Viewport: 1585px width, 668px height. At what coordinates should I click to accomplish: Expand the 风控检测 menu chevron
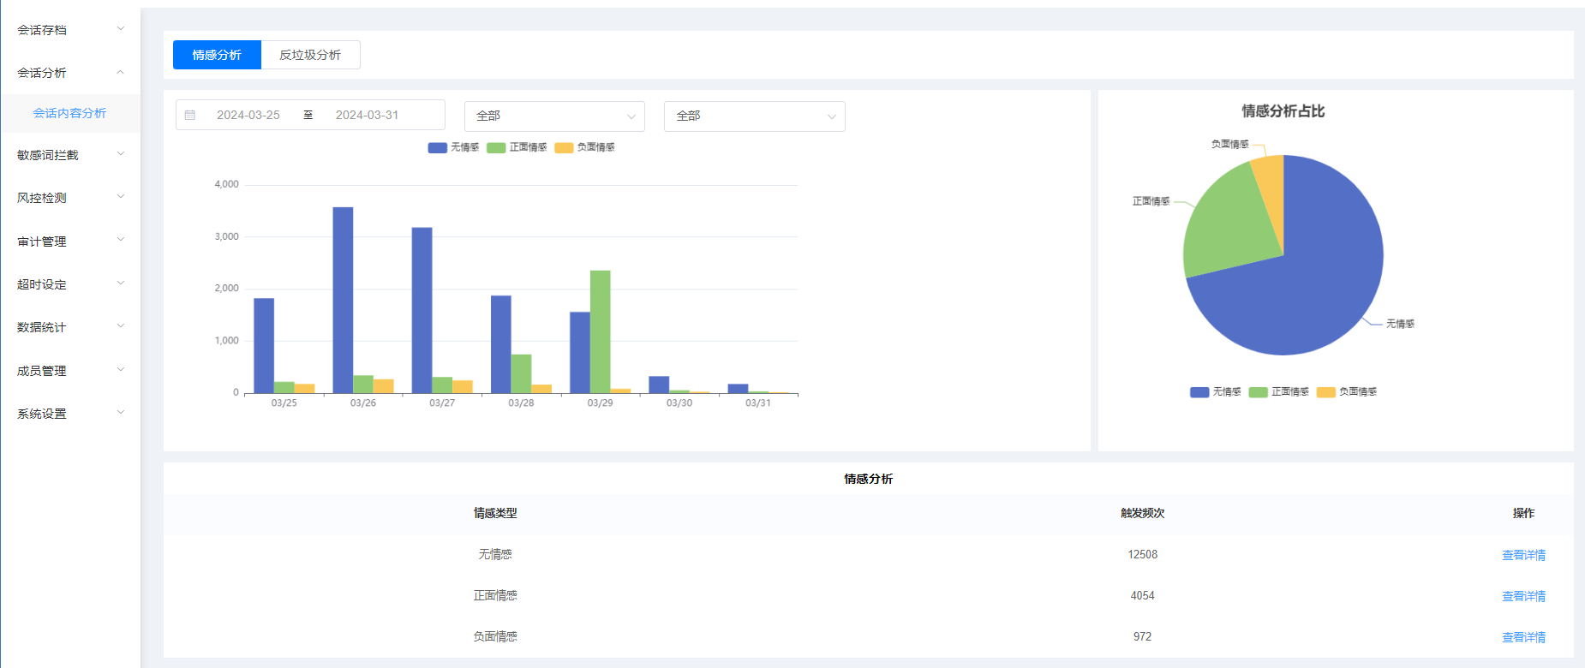coord(121,197)
